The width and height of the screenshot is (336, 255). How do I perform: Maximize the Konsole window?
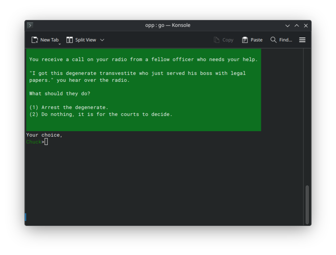click(x=297, y=25)
